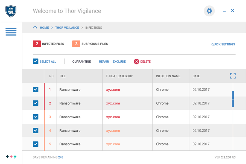Image resolution: width=246 pixels, height=164 pixels.
Task: Show SUSPICIOUS FILES filter tab
Action: [95, 44]
